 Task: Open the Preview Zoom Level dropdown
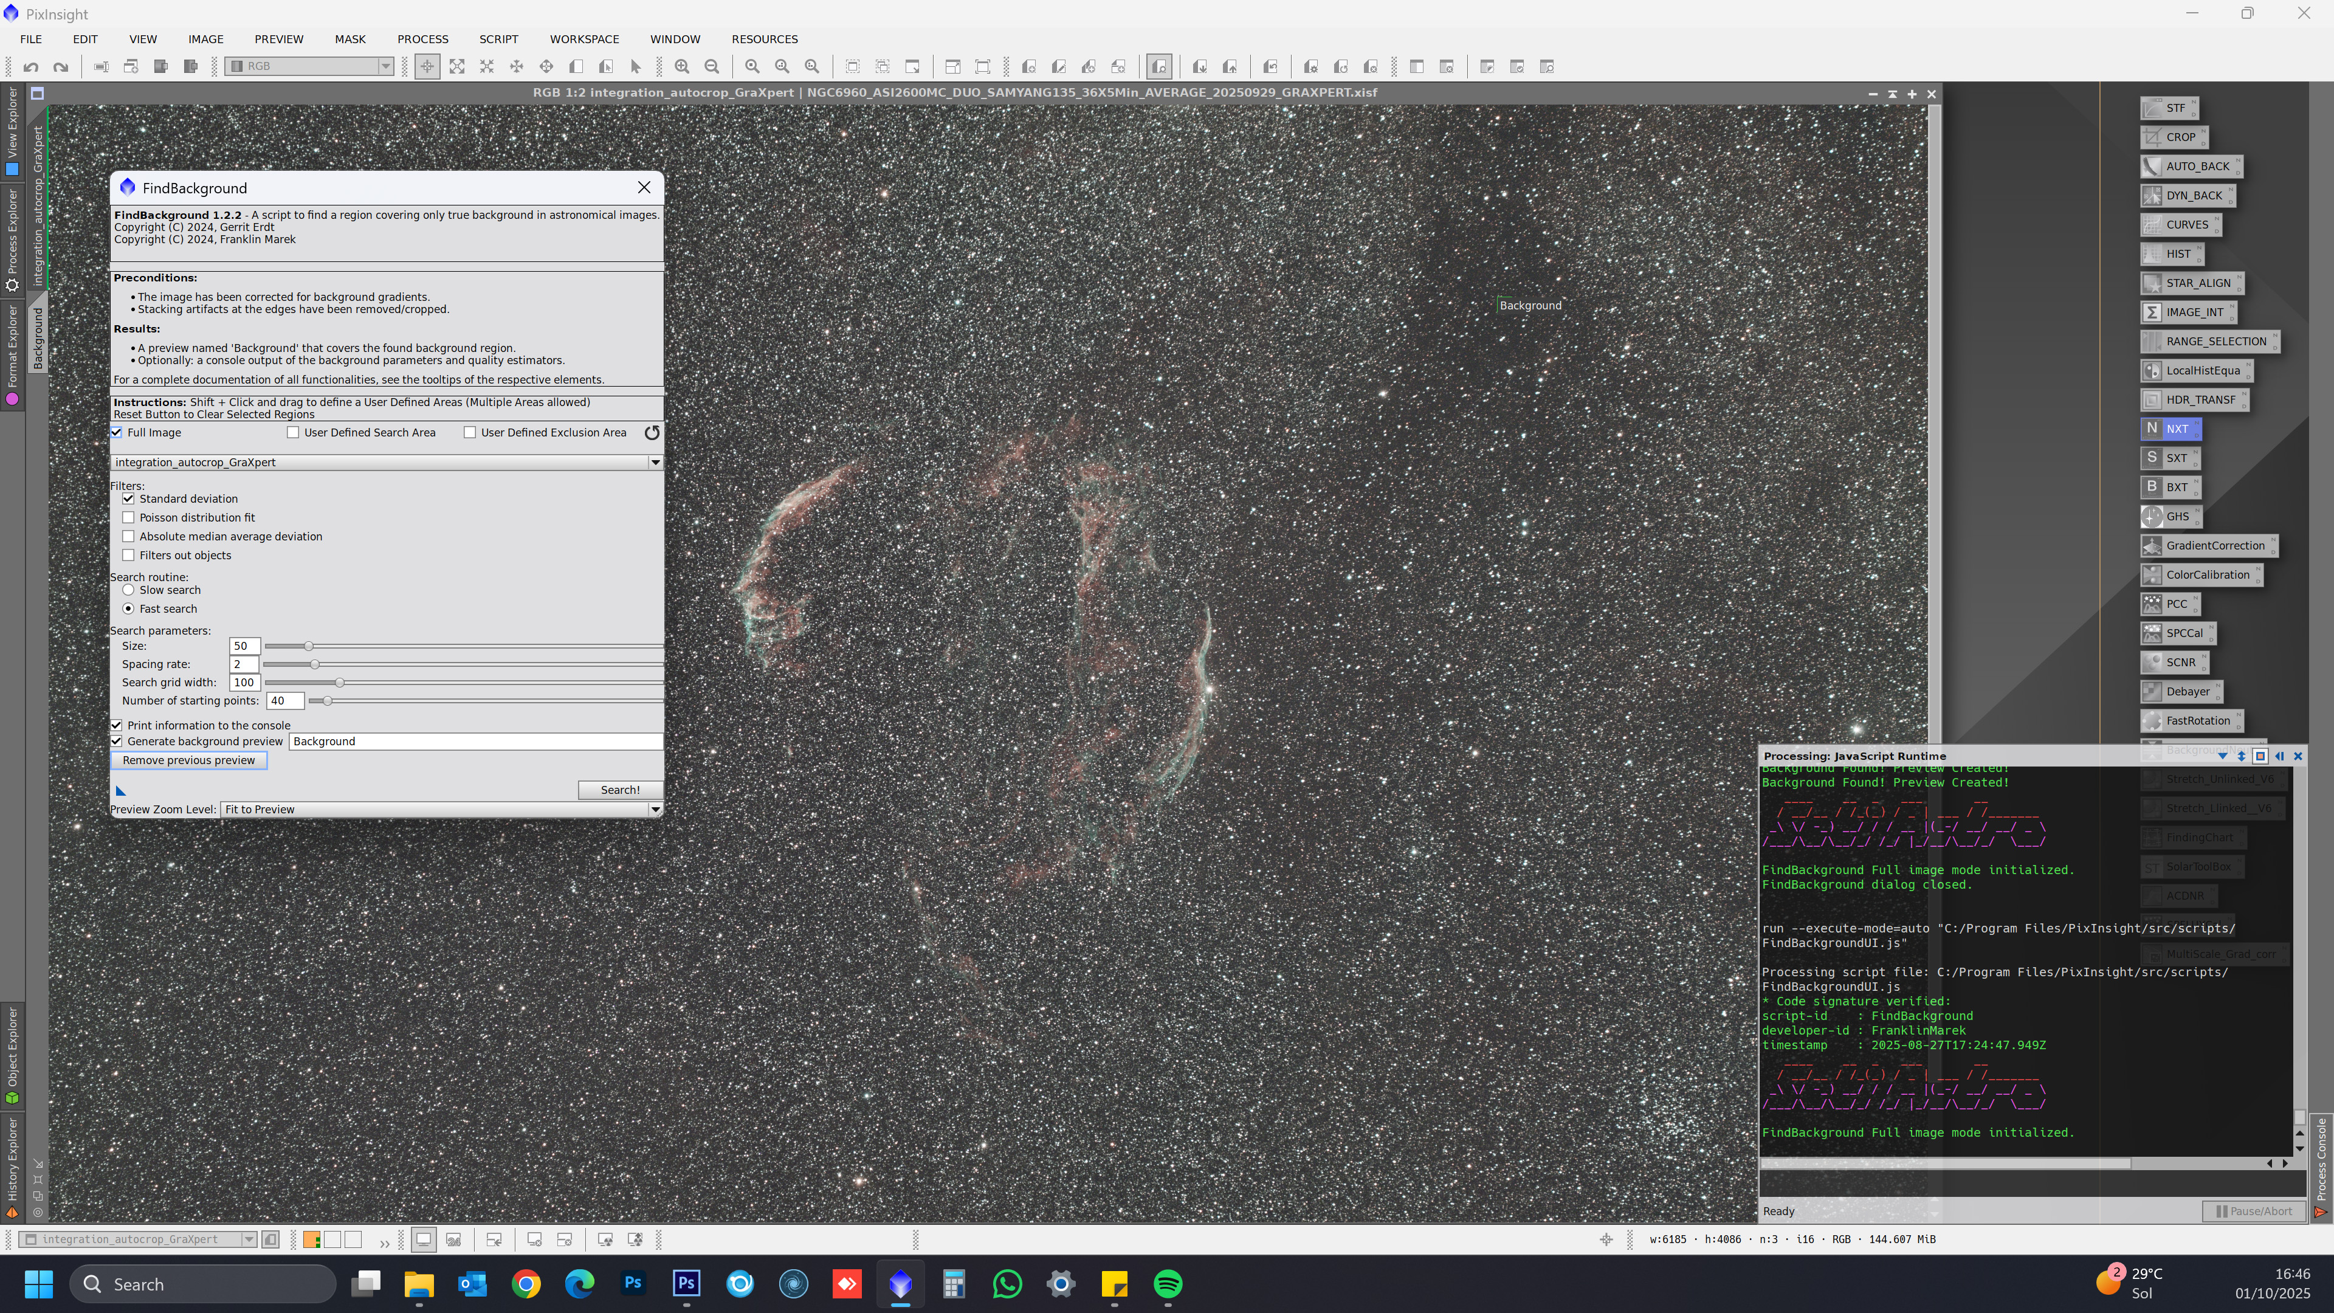(x=655, y=809)
